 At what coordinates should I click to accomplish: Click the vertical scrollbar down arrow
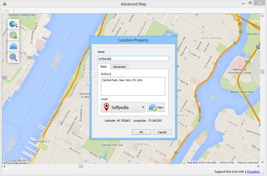(x=262, y=162)
